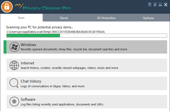Click the scanned Temp folder path text

tap(56, 32)
